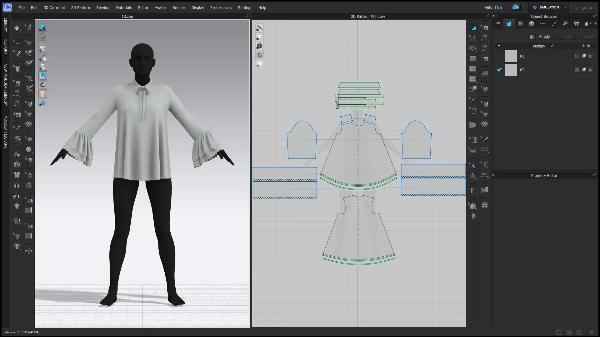The width and height of the screenshot is (600, 337).
Task: Select the Rectangle pattern tool
Action: point(472,58)
